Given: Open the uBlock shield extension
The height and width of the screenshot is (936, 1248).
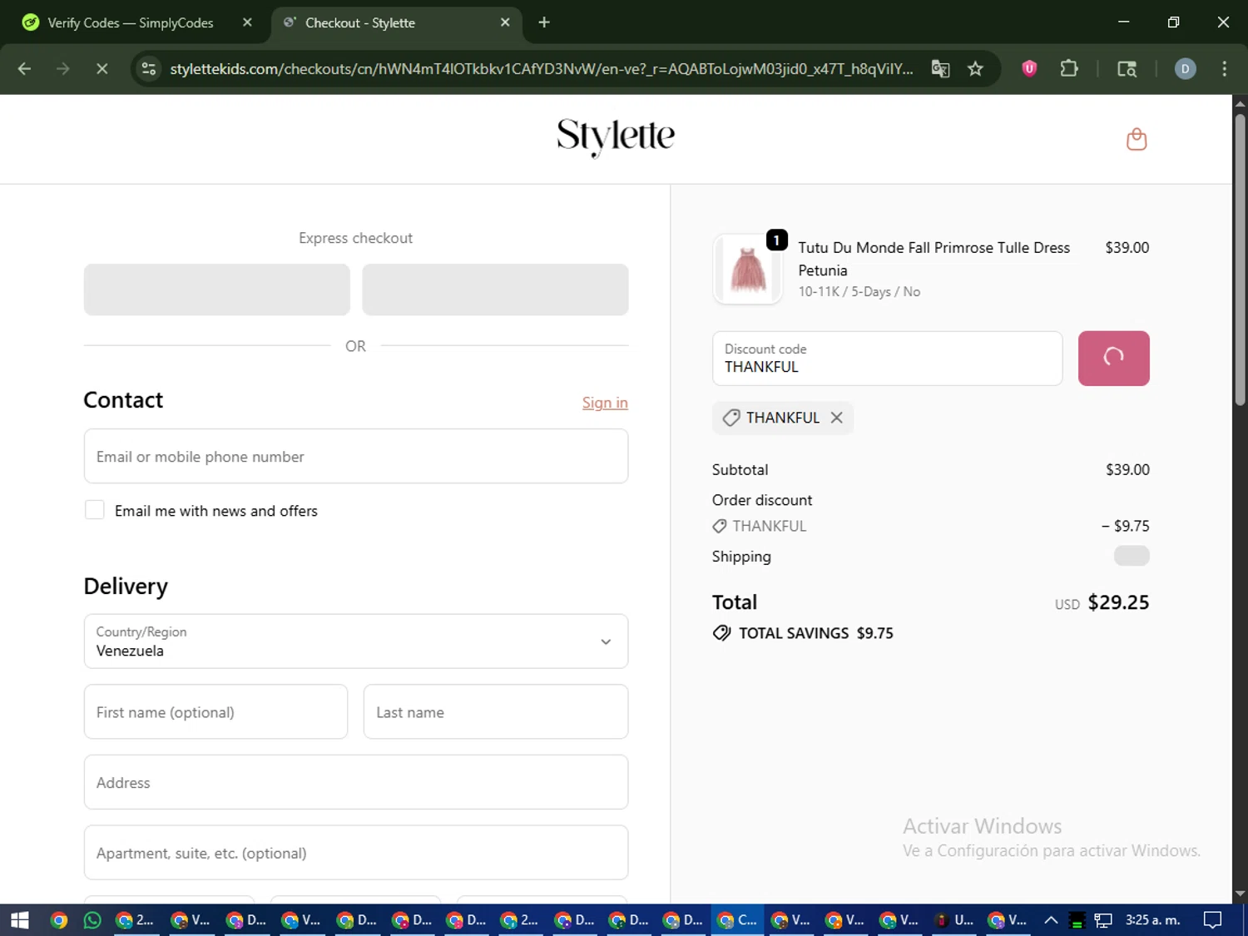Looking at the screenshot, I should coord(1029,69).
